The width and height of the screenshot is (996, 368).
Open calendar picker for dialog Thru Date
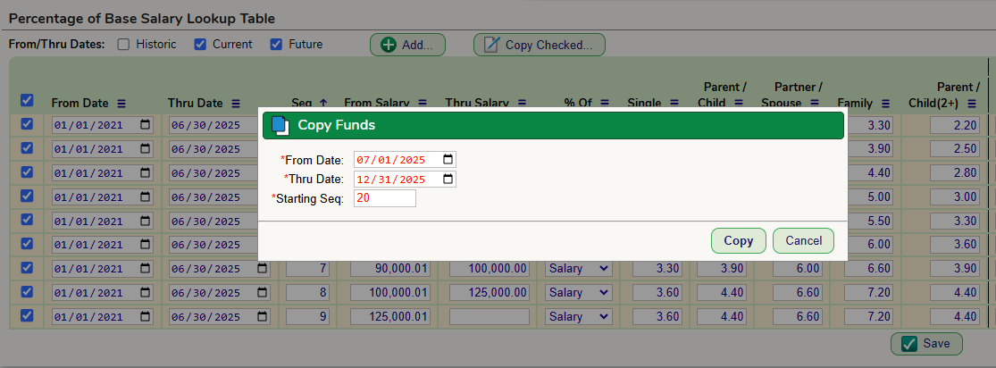coord(448,180)
